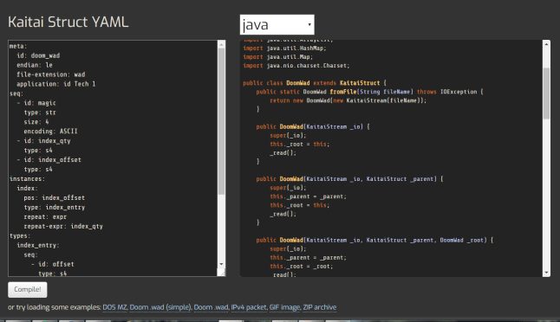This screenshot has height=322, width=560.
Task: Click the 'pos: index_offset' line
Action: [x=55, y=198]
